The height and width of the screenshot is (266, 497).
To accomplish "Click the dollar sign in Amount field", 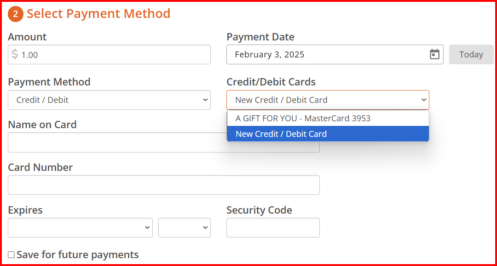I will pos(15,54).
